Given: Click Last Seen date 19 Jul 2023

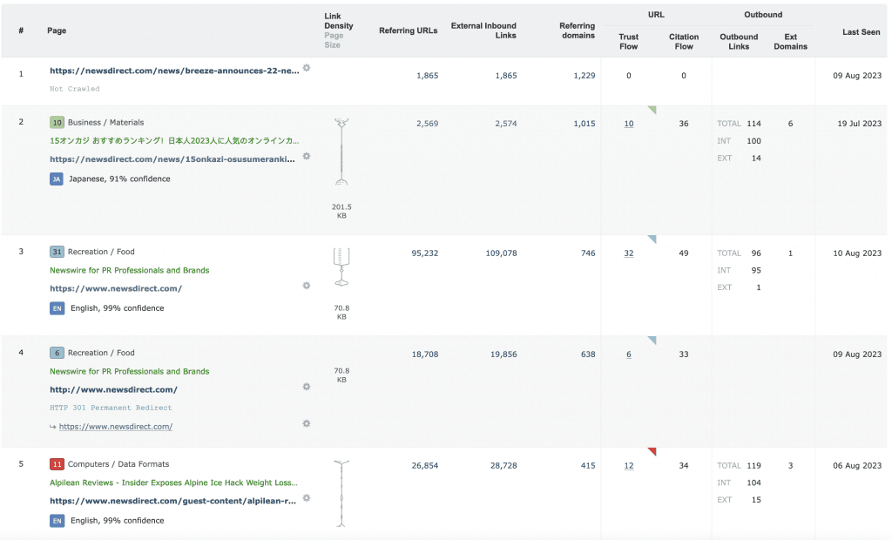Looking at the screenshot, I should click(859, 124).
